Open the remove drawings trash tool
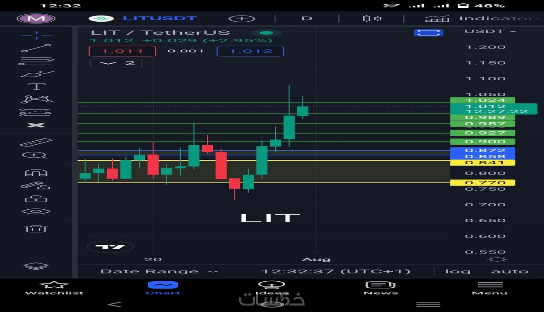This screenshot has width=544, height=312. 37,229
